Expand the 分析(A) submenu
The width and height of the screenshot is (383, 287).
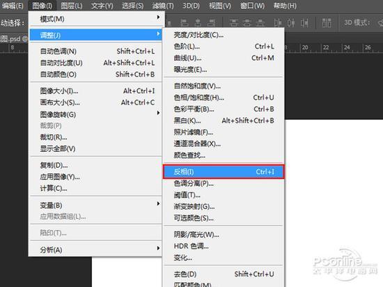95,249
